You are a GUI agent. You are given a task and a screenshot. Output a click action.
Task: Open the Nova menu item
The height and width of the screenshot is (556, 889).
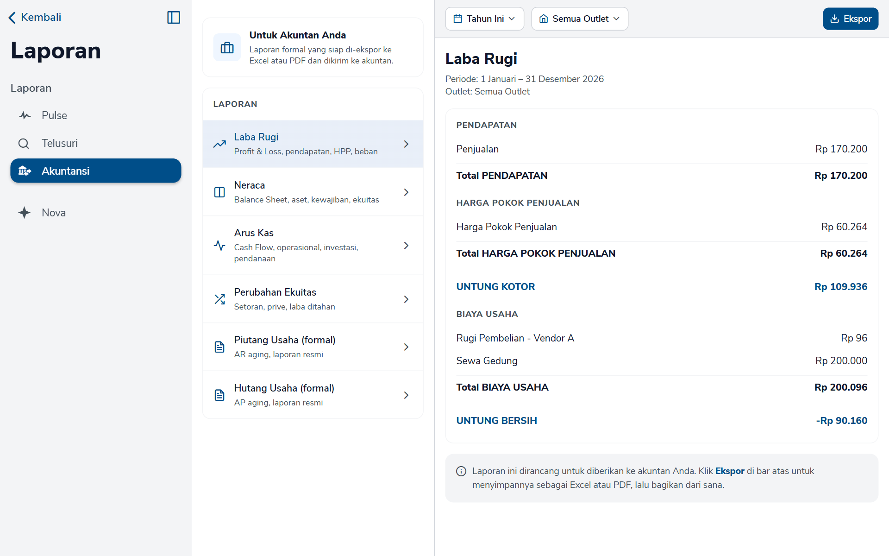coord(96,213)
